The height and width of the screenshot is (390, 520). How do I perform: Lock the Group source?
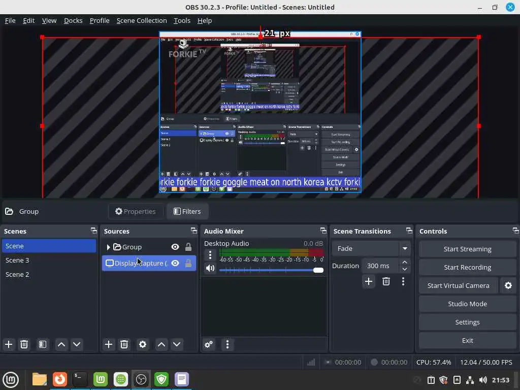point(188,247)
